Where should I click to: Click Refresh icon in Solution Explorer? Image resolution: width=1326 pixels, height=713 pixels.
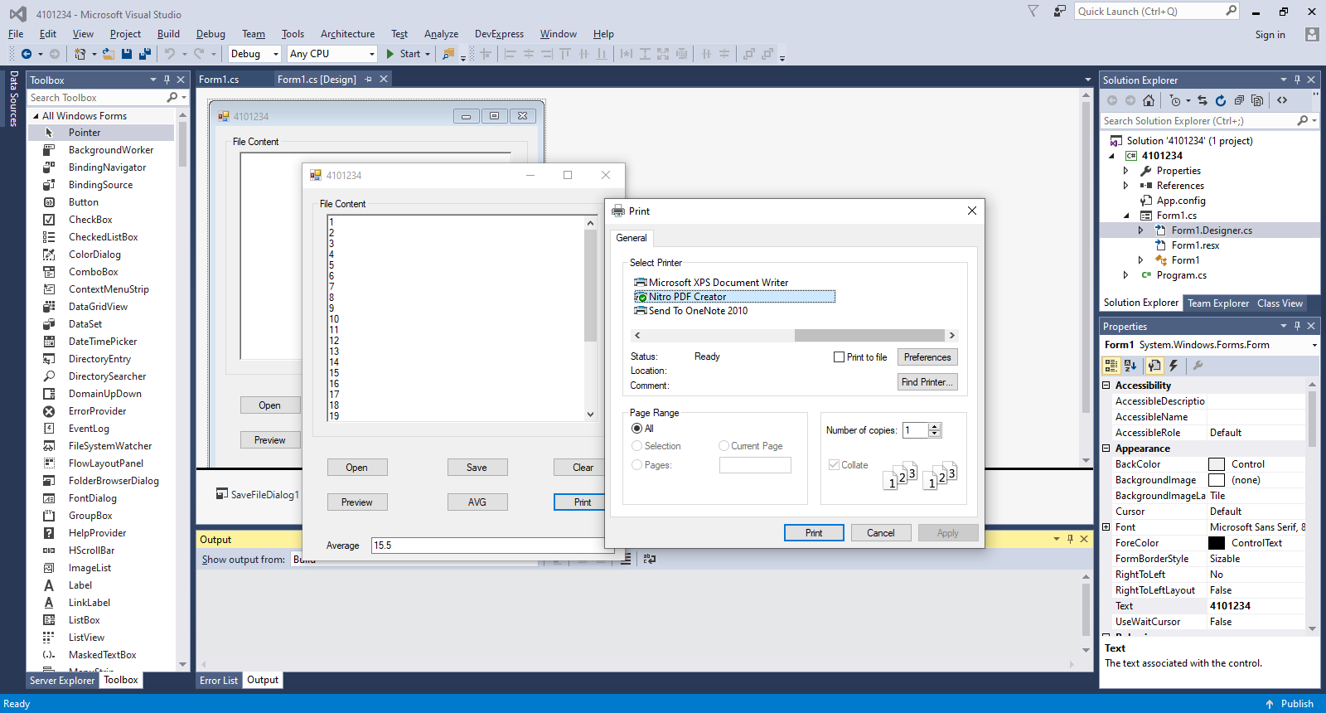tap(1221, 100)
